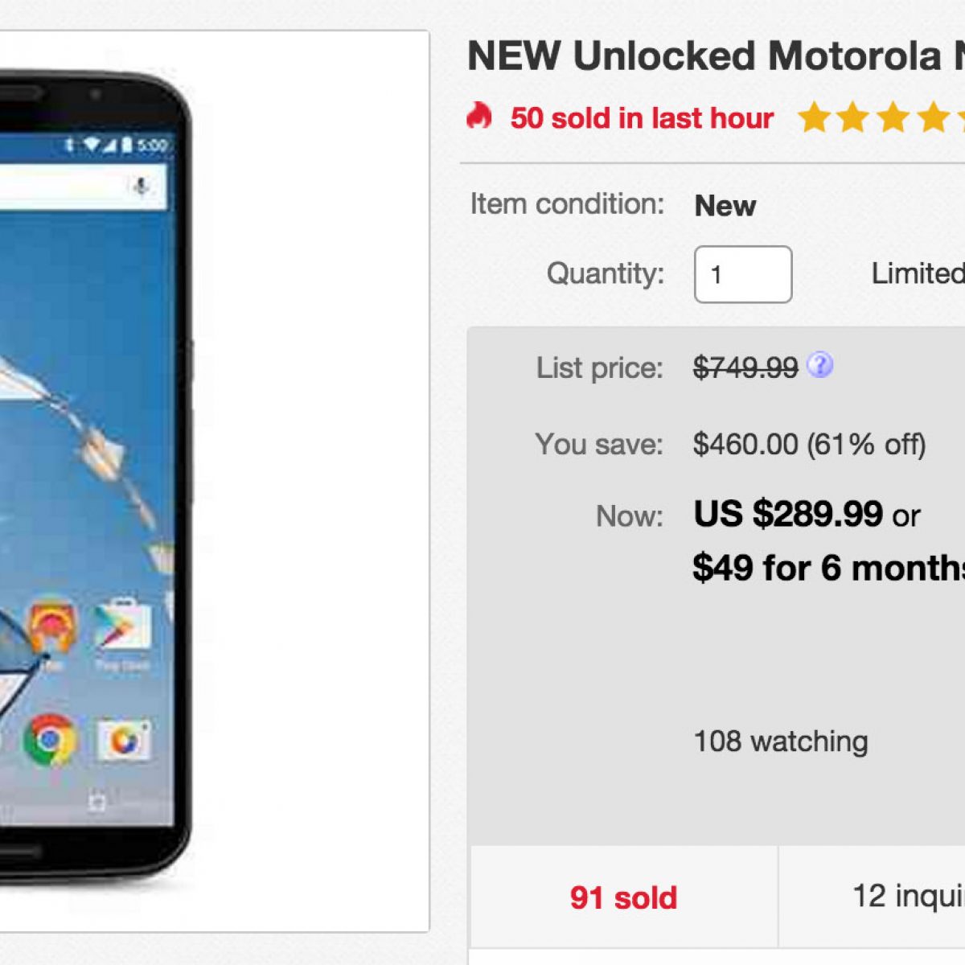Tap the microphone icon in phone search bar

(x=141, y=187)
